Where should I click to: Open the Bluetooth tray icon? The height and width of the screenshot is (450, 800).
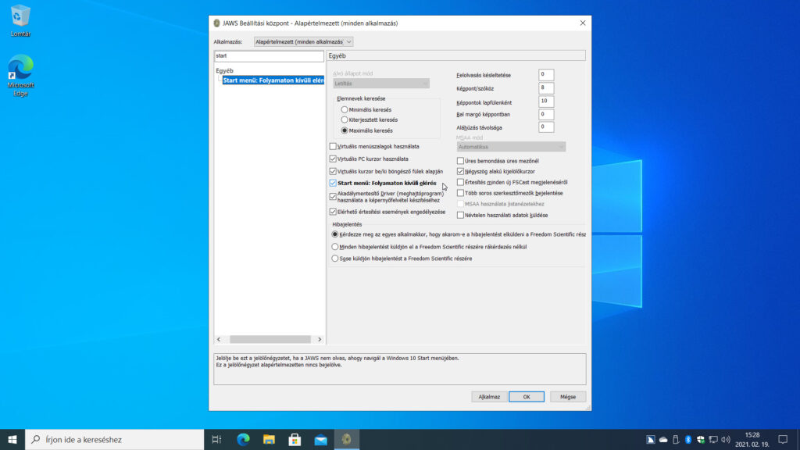point(688,439)
